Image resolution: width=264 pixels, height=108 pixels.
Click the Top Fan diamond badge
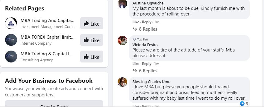pyautogui.click(x=134, y=39)
